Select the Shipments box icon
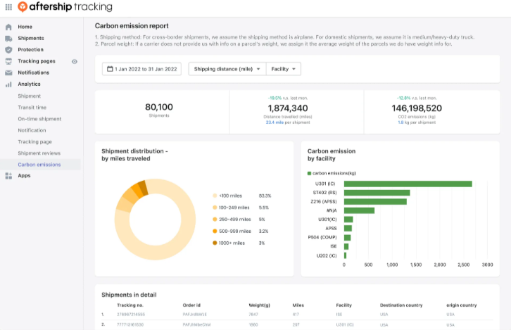The height and width of the screenshot is (330, 511). pos(8,38)
